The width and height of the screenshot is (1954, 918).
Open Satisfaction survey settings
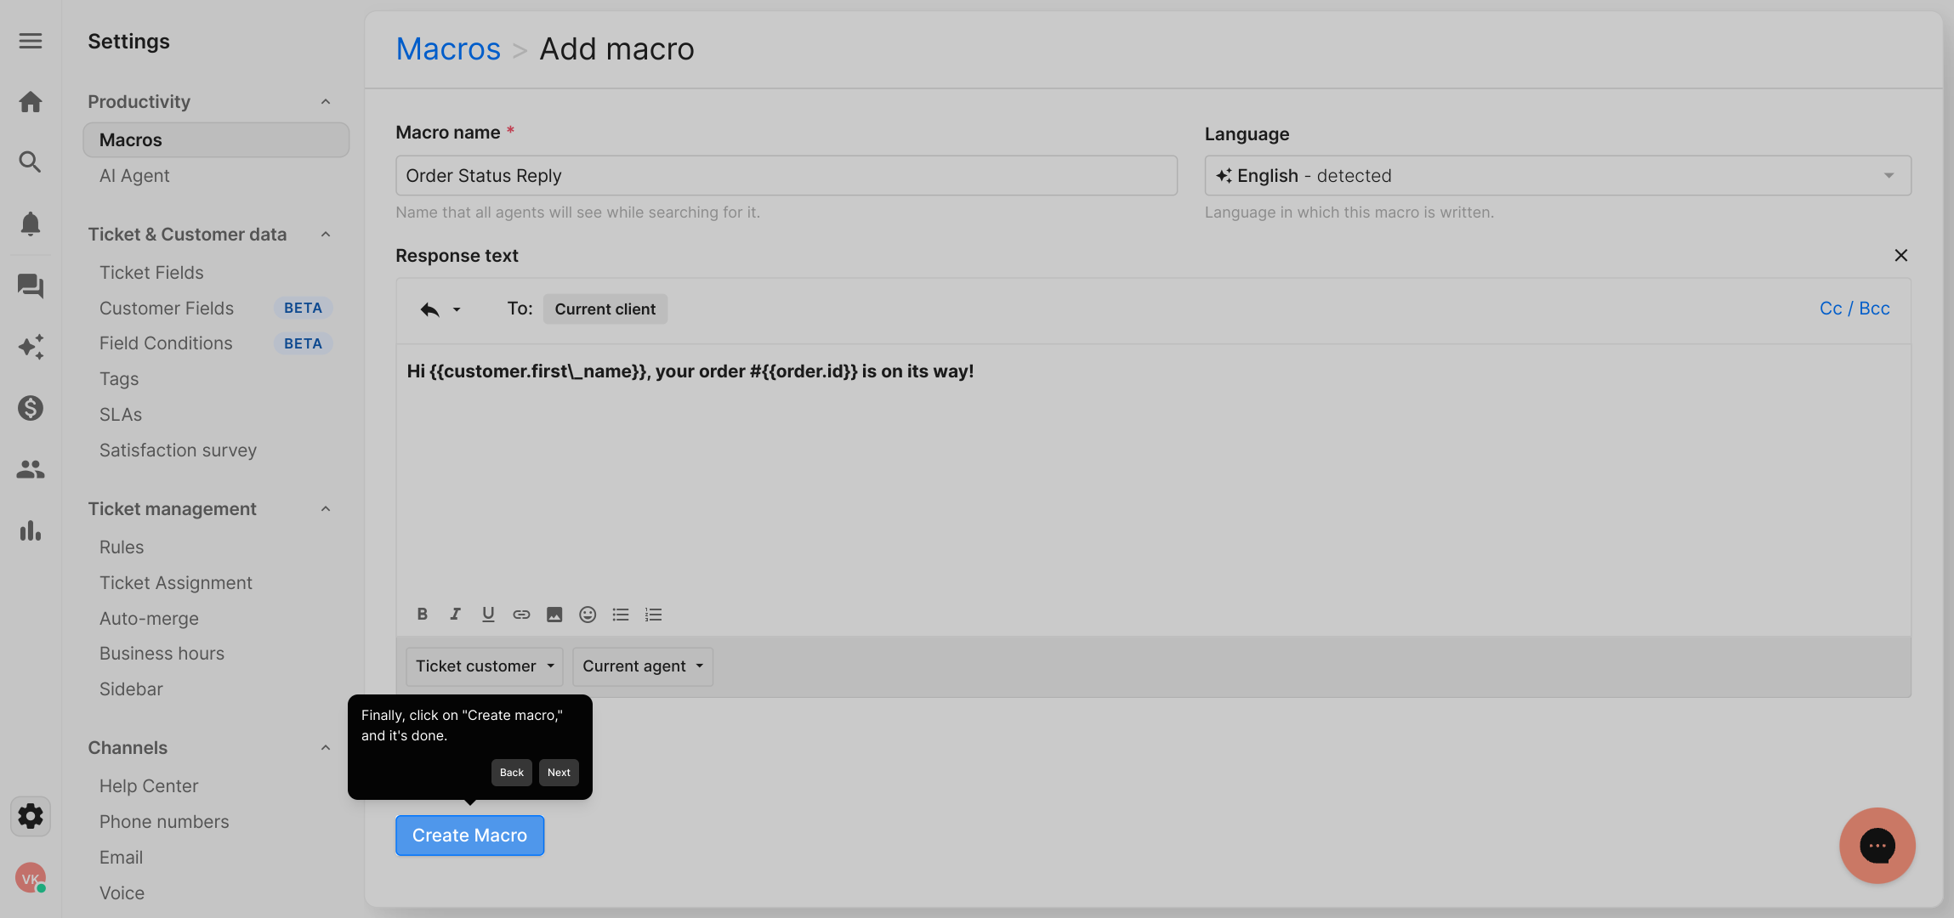click(178, 450)
